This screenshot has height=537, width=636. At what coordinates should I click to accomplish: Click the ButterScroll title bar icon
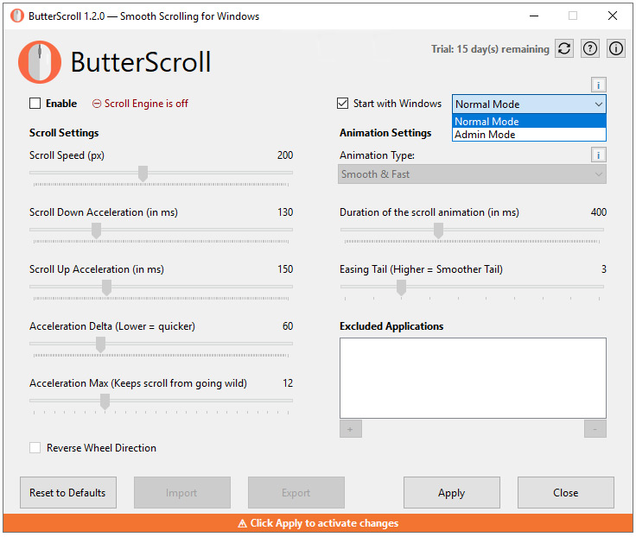click(17, 16)
